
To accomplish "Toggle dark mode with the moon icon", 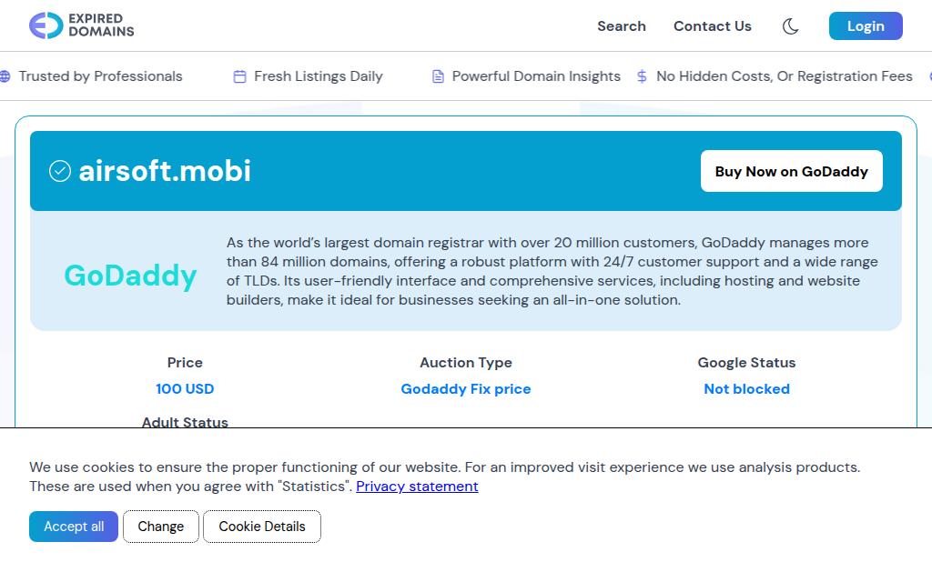I will pyautogui.click(x=790, y=26).
